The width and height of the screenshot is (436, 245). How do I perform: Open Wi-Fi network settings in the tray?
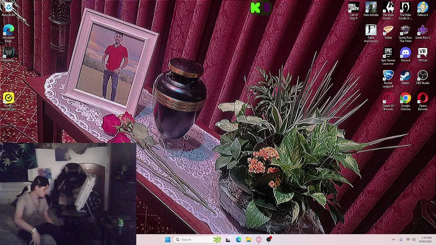(408, 240)
